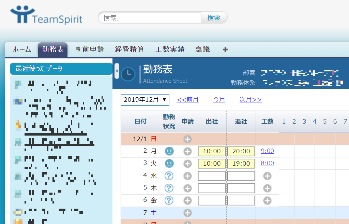Click the question mark status for Friday 6

(x=169, y=200)
